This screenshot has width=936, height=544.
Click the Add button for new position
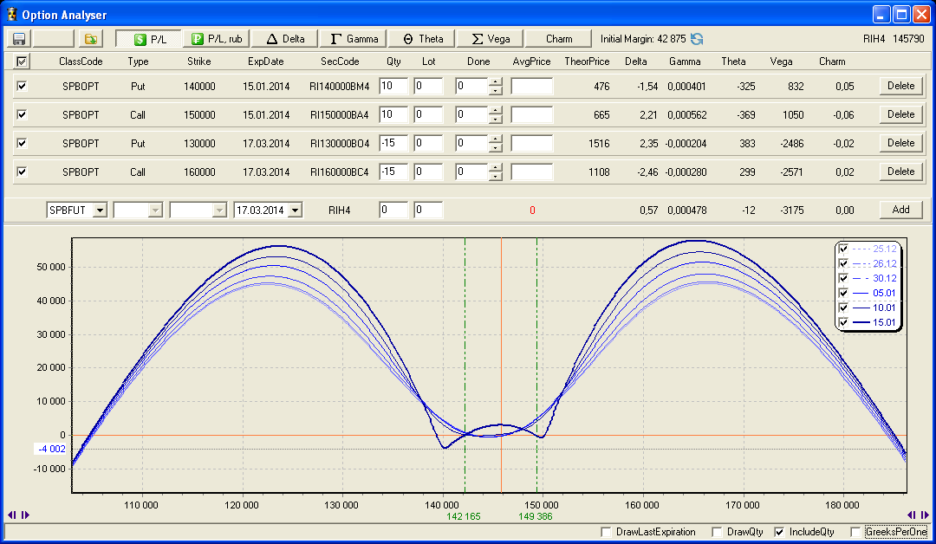click(900, 210)
